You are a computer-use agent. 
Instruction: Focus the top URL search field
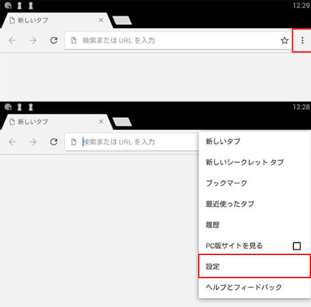pos(178,40)
